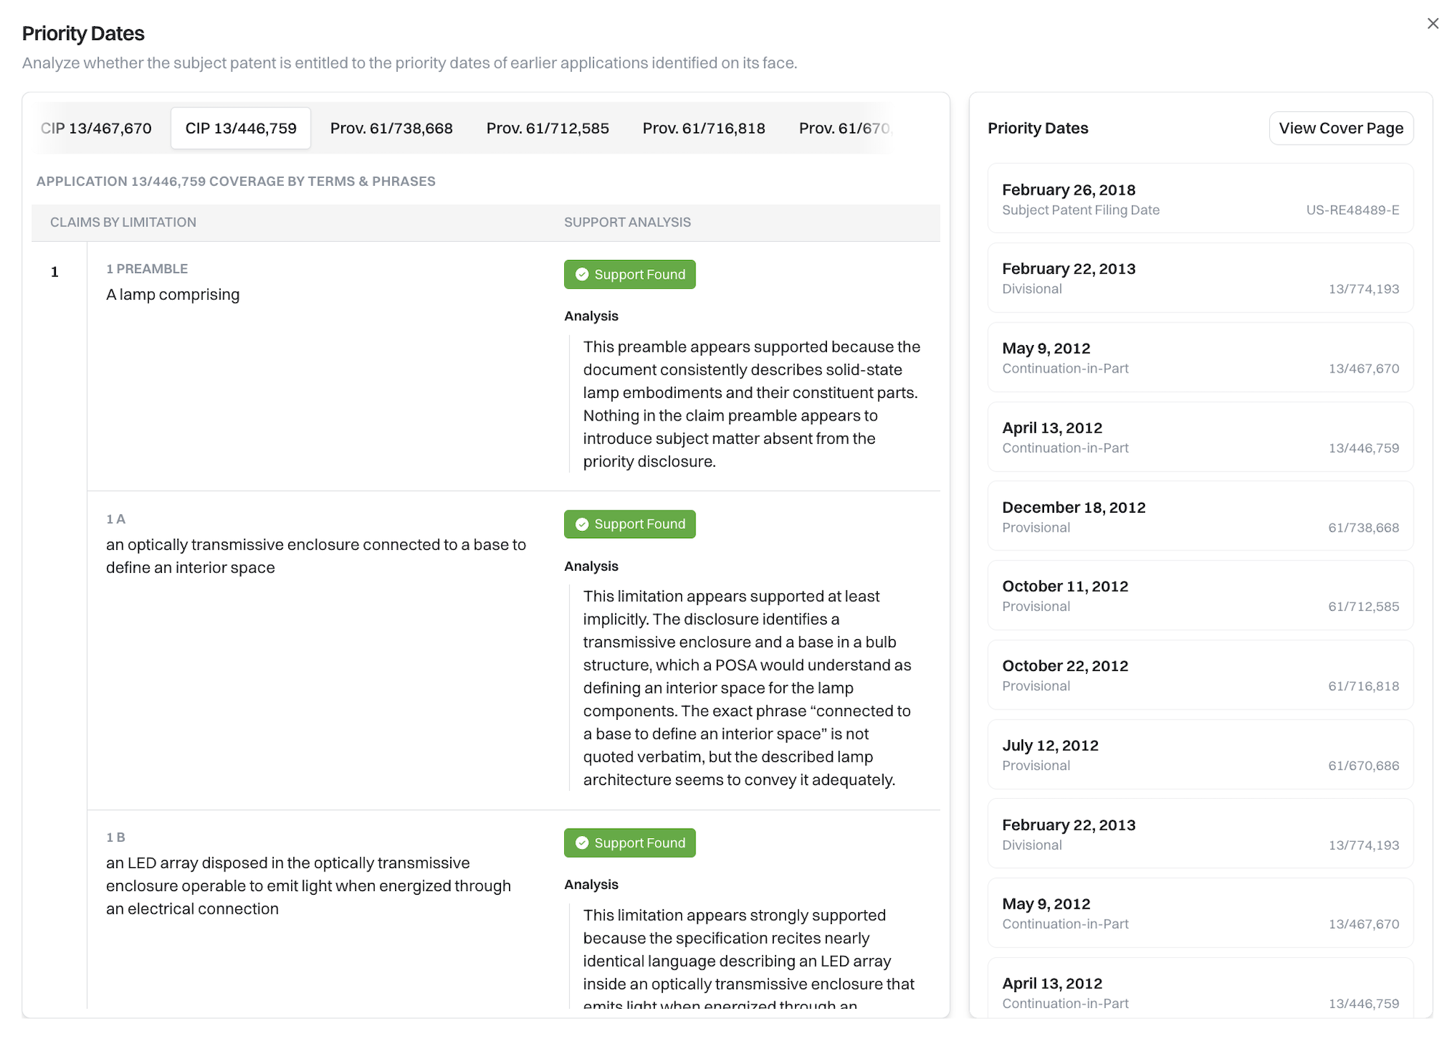
Task: Click the 1 A limitation text
Action: pos(316,556)
